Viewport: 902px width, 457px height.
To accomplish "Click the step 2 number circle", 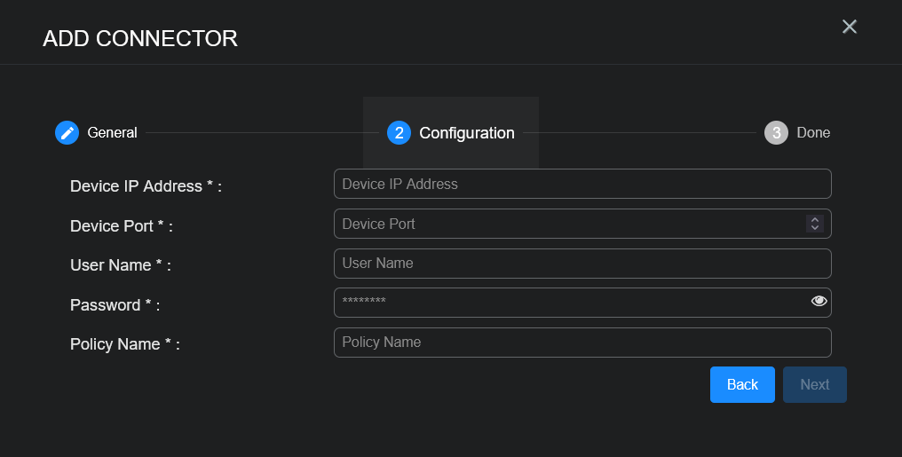I will (399, 133).
